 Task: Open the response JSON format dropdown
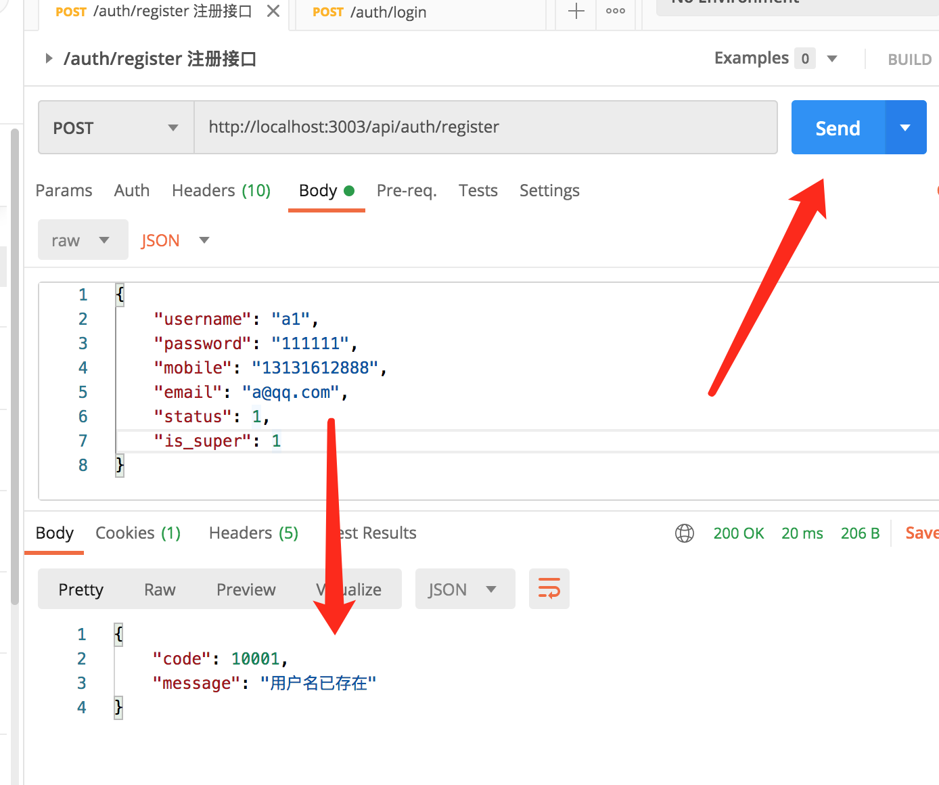[x=465, y=589]
